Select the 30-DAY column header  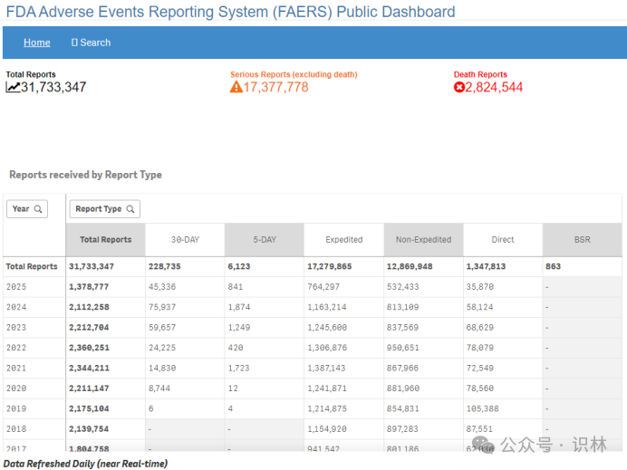185,239
